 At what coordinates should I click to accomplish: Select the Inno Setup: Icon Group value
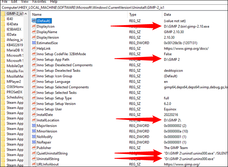click(x=54, y=76)
